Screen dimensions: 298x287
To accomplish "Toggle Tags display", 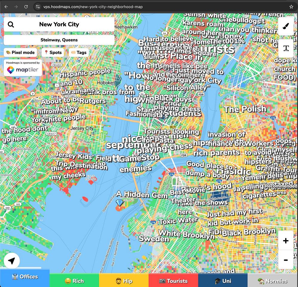I will 79,52.
